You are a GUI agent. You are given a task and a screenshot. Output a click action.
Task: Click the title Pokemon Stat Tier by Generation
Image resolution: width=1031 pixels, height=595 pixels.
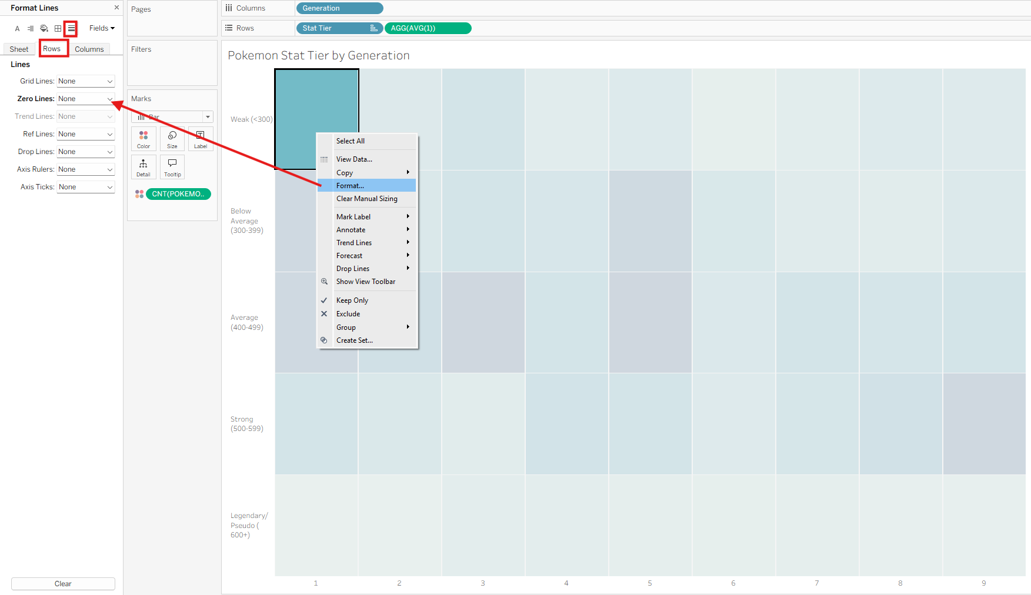click(319, 55)
